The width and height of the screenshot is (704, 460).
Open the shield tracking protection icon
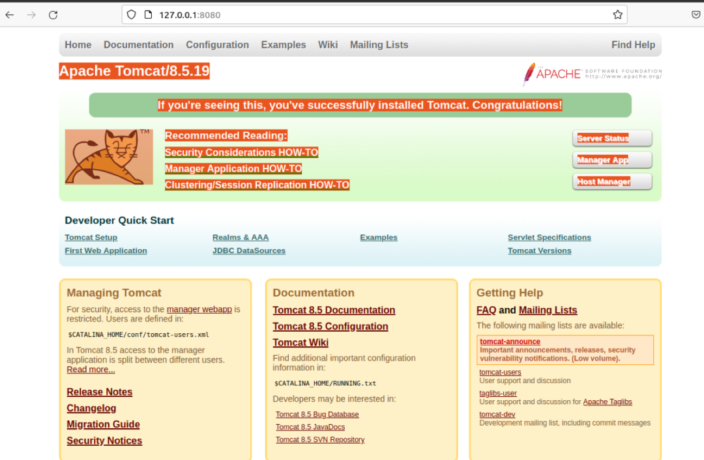pyautogui.click(x=131, y=15)
